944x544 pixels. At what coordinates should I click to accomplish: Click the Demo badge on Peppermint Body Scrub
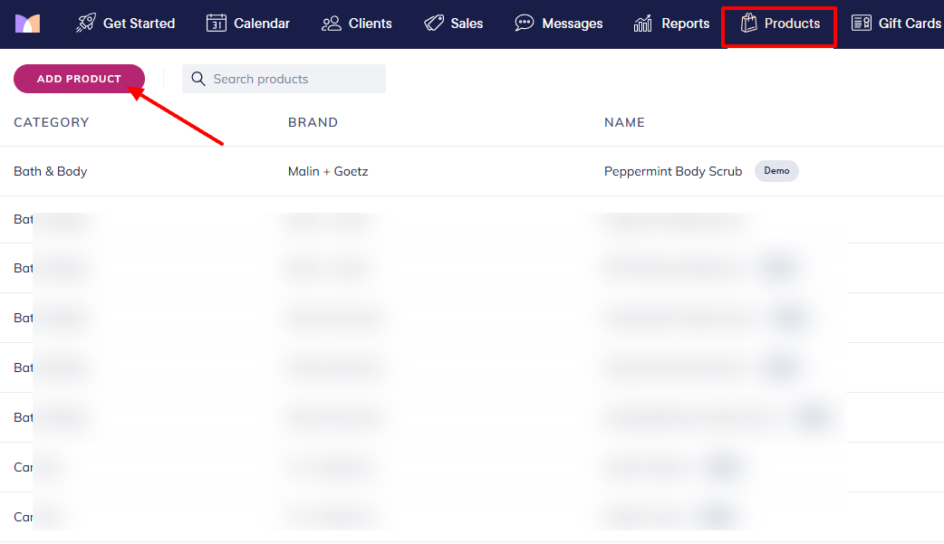tap(776, 171)
